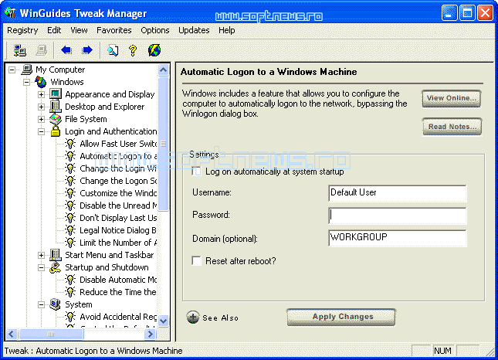This screenshot has height=360, width=498.
Task: Click the disconnect computer toolbar icon
Action: coord(41,50)
